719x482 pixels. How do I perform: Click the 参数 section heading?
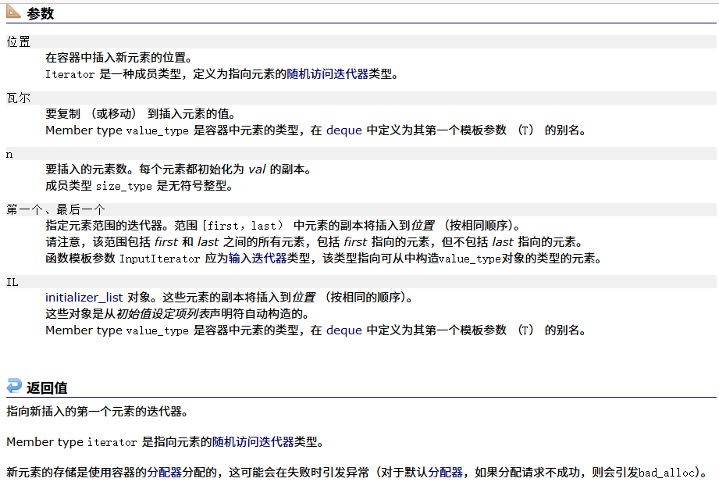41,13
